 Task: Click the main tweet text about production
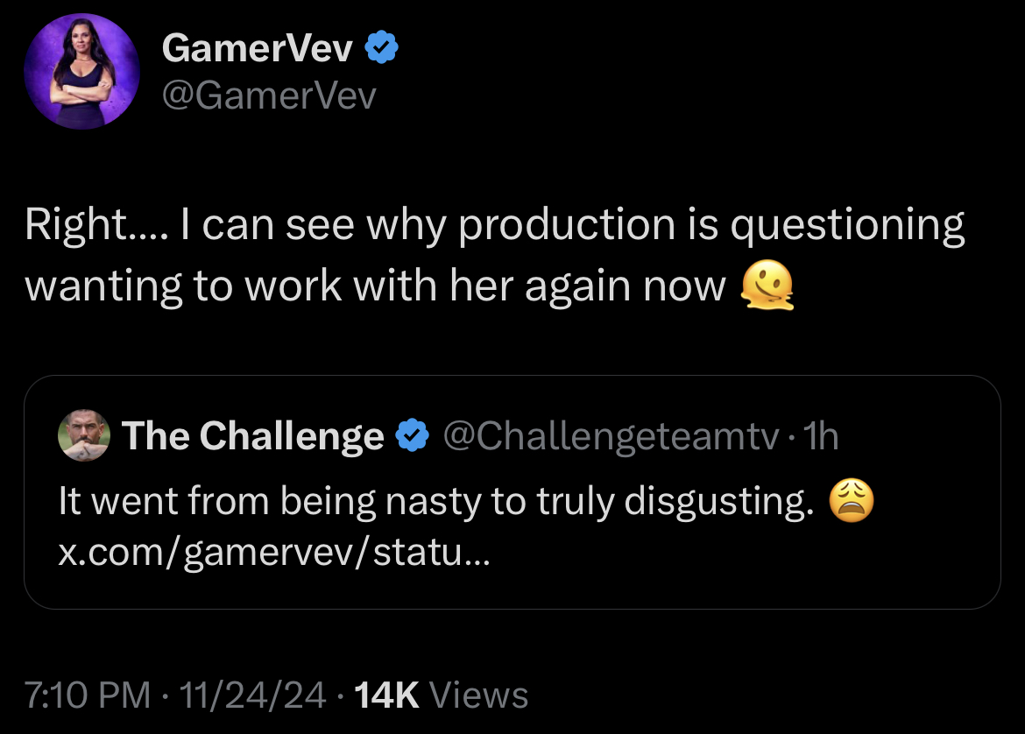pyautogui.click(x=494, y=255)
